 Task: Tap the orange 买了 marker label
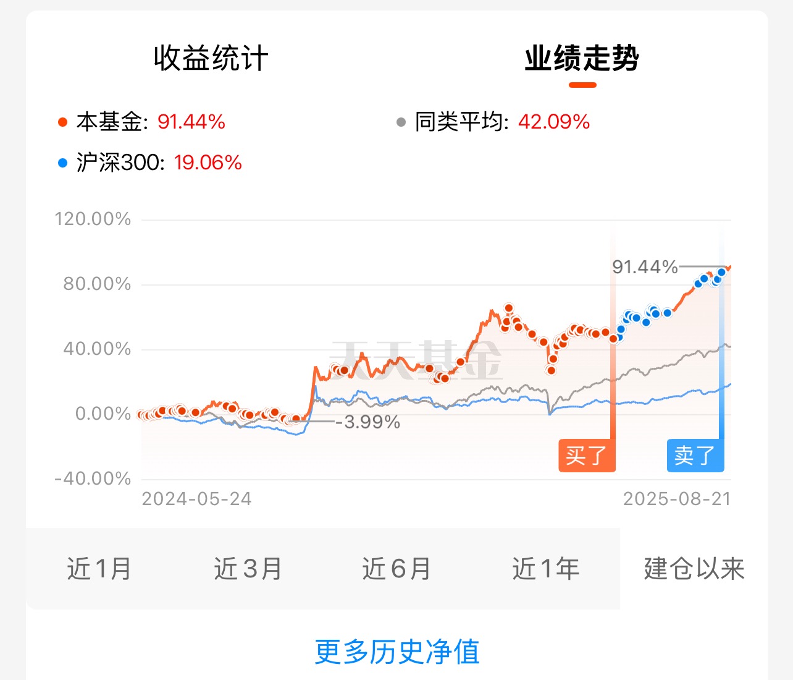(x=587, y=456)
